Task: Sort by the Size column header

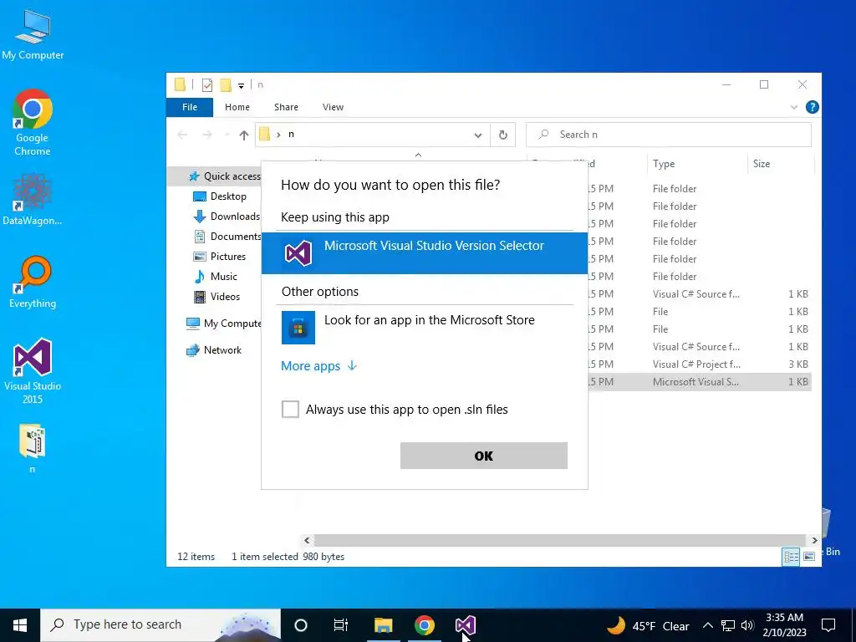Action: tap(780, 164)
